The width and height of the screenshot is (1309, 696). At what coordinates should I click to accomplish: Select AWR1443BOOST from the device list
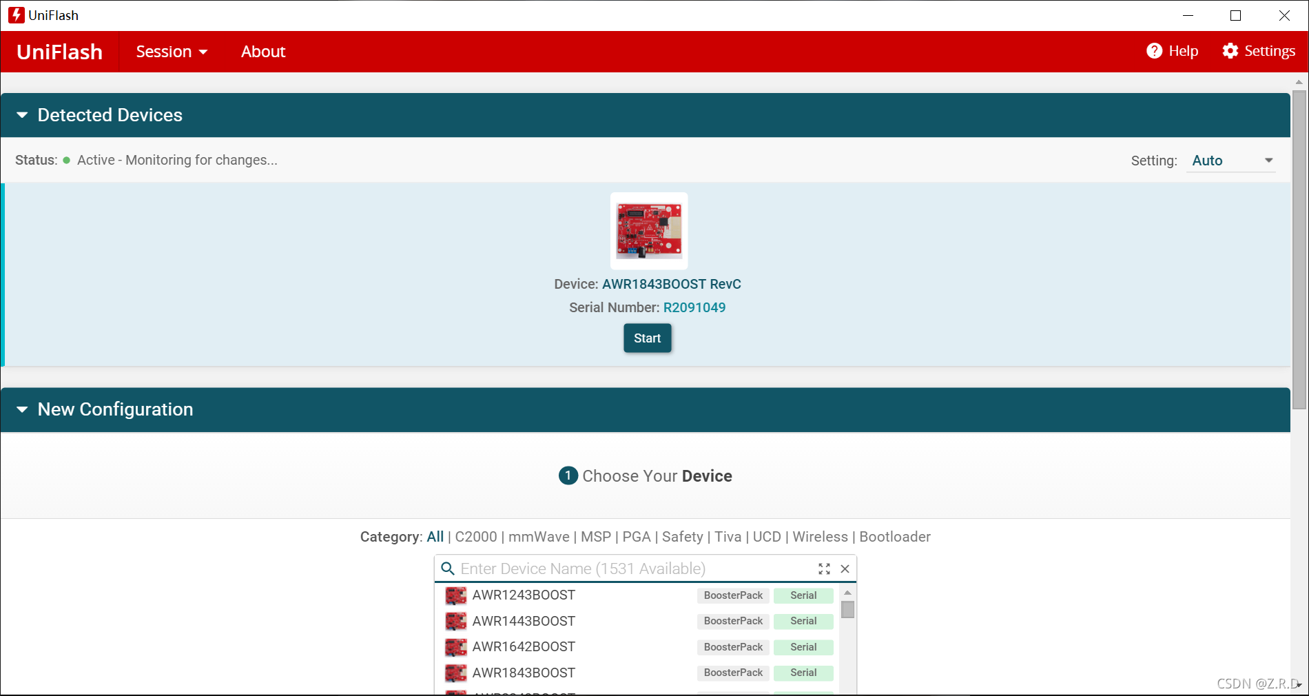click(x=524, y=621)
